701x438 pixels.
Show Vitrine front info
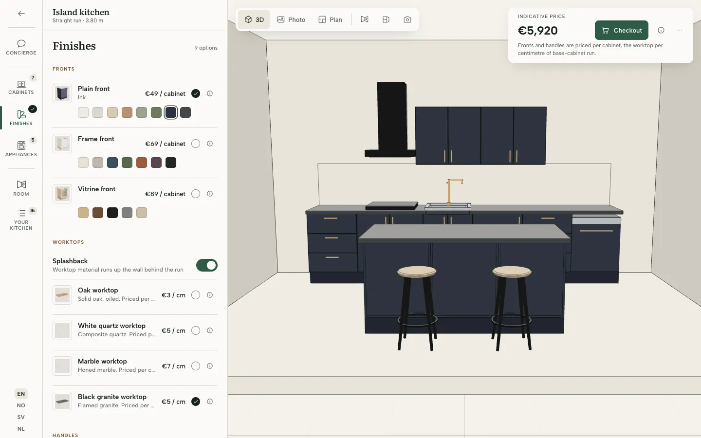[210, 194]
